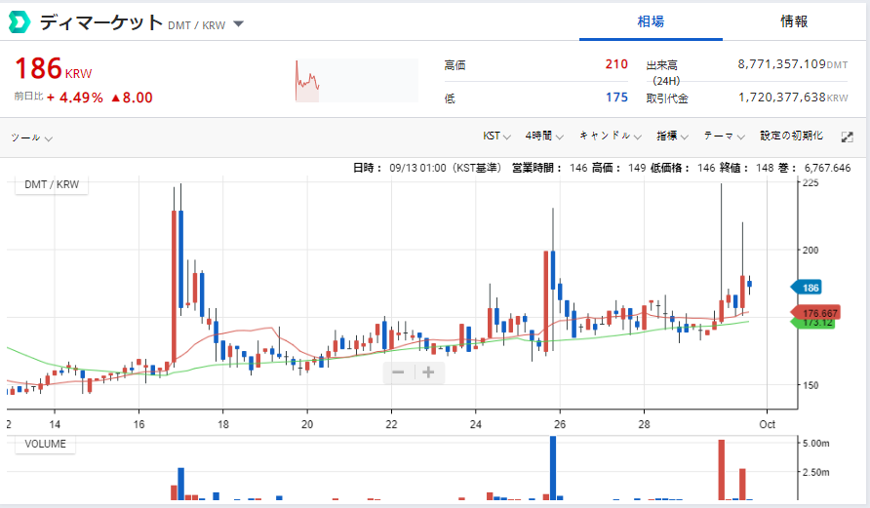Open the ツール tools dropdown
This screenshot has height=508, width=870.
click(x=31, y=137)
